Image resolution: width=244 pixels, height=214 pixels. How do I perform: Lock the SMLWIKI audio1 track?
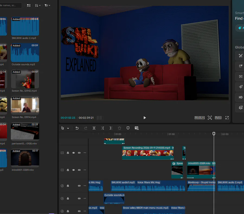point(68,186)
